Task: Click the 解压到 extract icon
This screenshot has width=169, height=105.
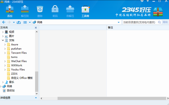Action: pyautogui.click(x=25, y=9)
